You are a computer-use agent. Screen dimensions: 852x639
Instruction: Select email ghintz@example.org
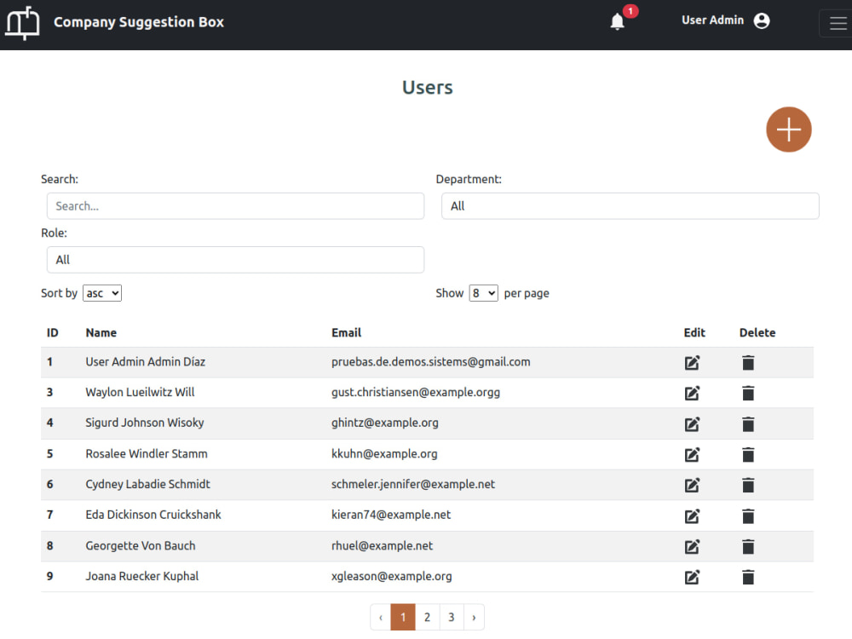pos(385,423)
